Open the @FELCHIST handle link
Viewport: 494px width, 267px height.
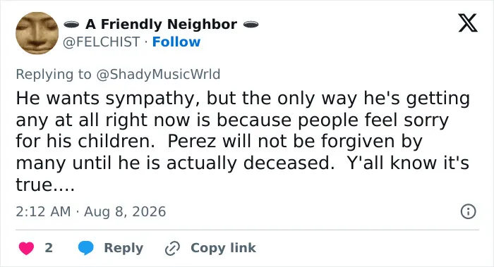[101, 42]
